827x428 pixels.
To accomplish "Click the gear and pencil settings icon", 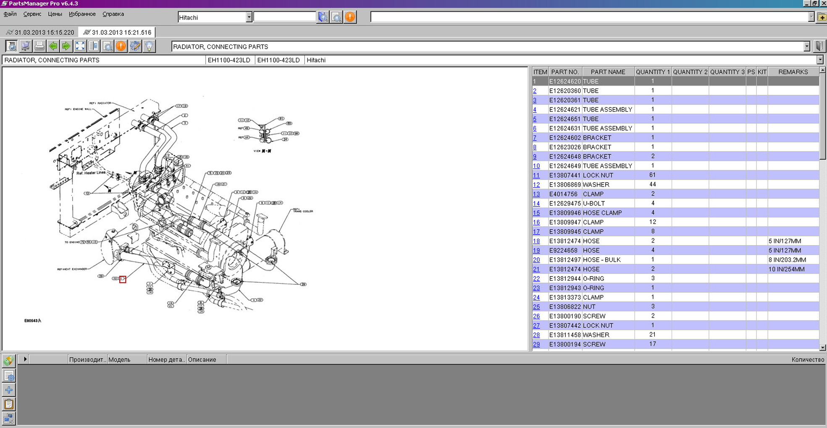I will pyautogui.click(x=135, y=46).
